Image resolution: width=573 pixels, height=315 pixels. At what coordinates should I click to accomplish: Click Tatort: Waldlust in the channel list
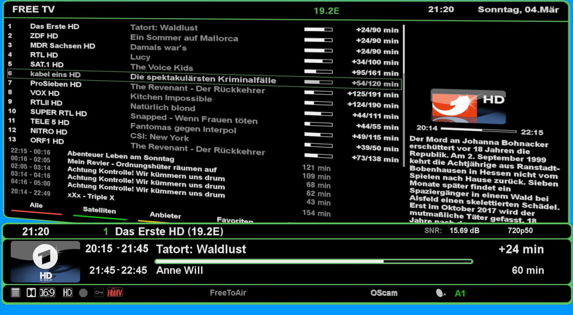[x=164, y=28]
